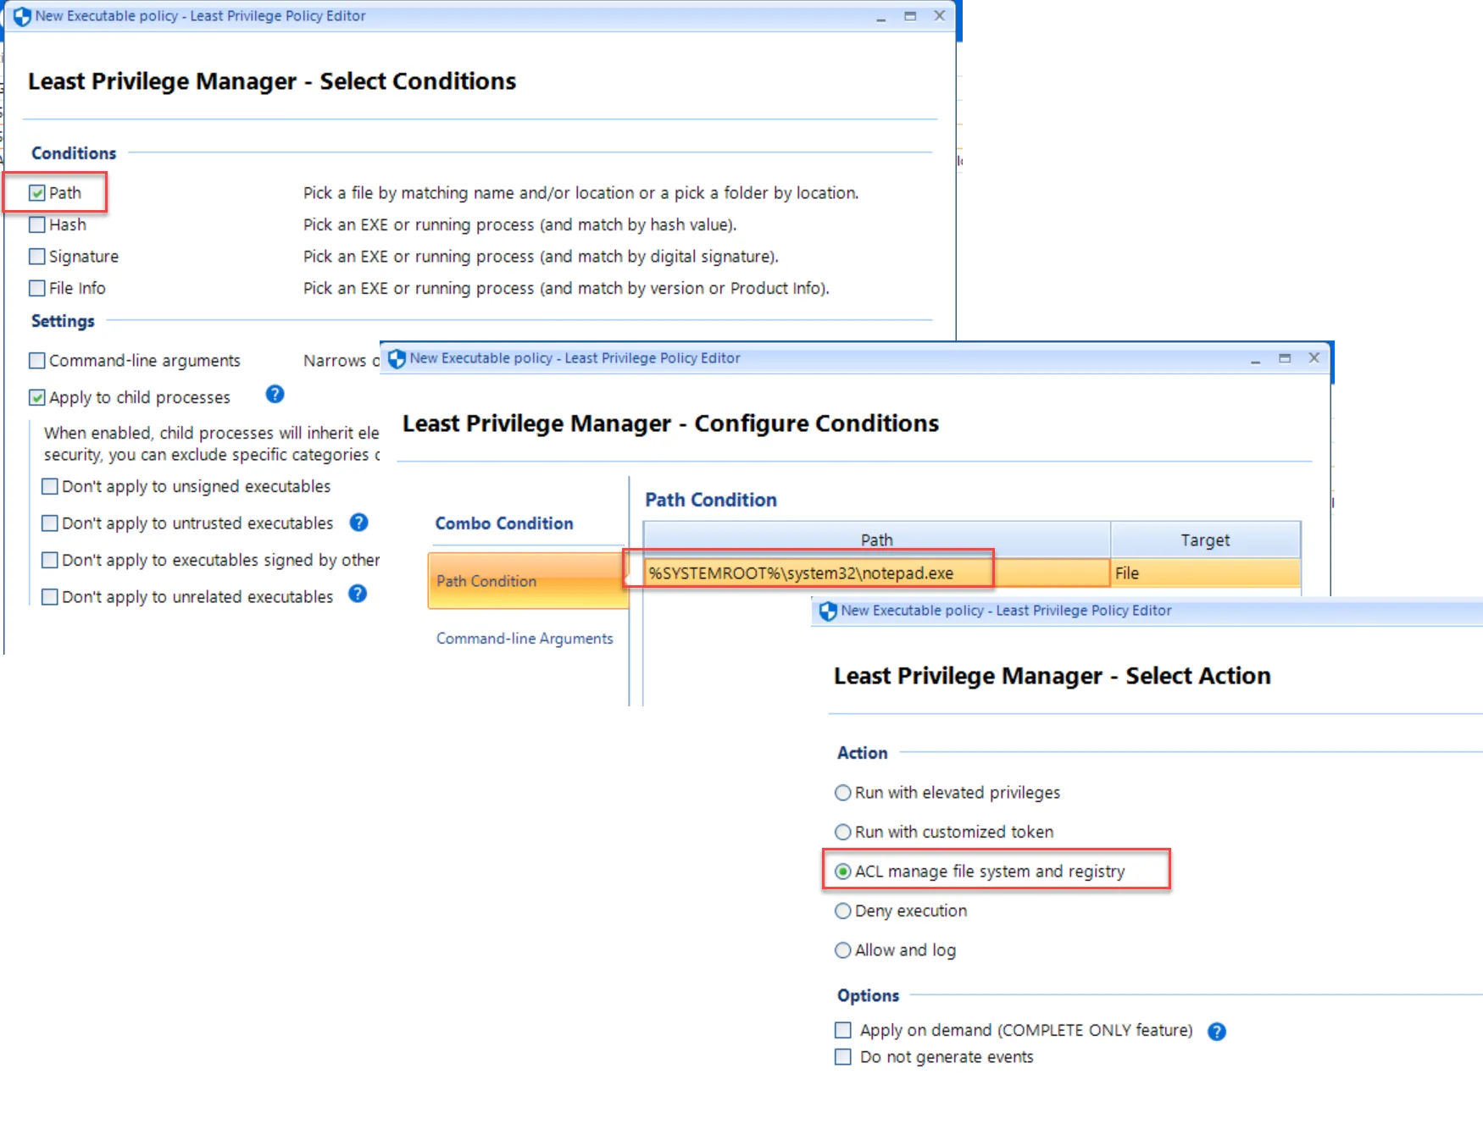The image size is (1483, 1129).
Task: Check Do not generate events
Action: (842, 1056)
